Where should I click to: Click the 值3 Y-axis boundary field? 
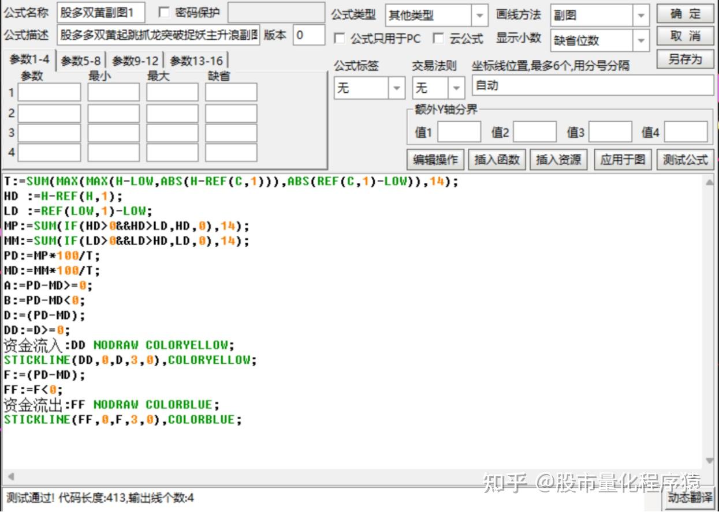[610, 132]
